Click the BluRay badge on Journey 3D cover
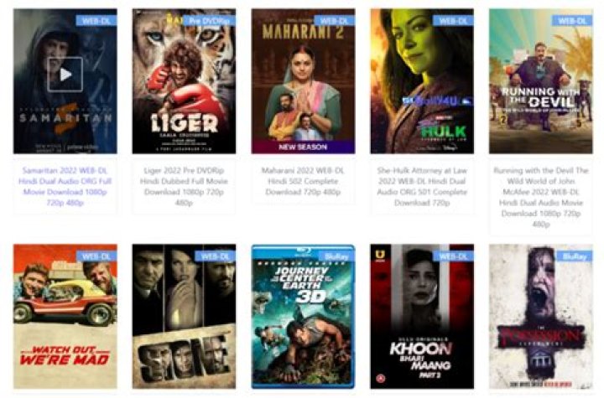Image resolution: width=604 pixels, height=398 pixels. coord(336,256)
